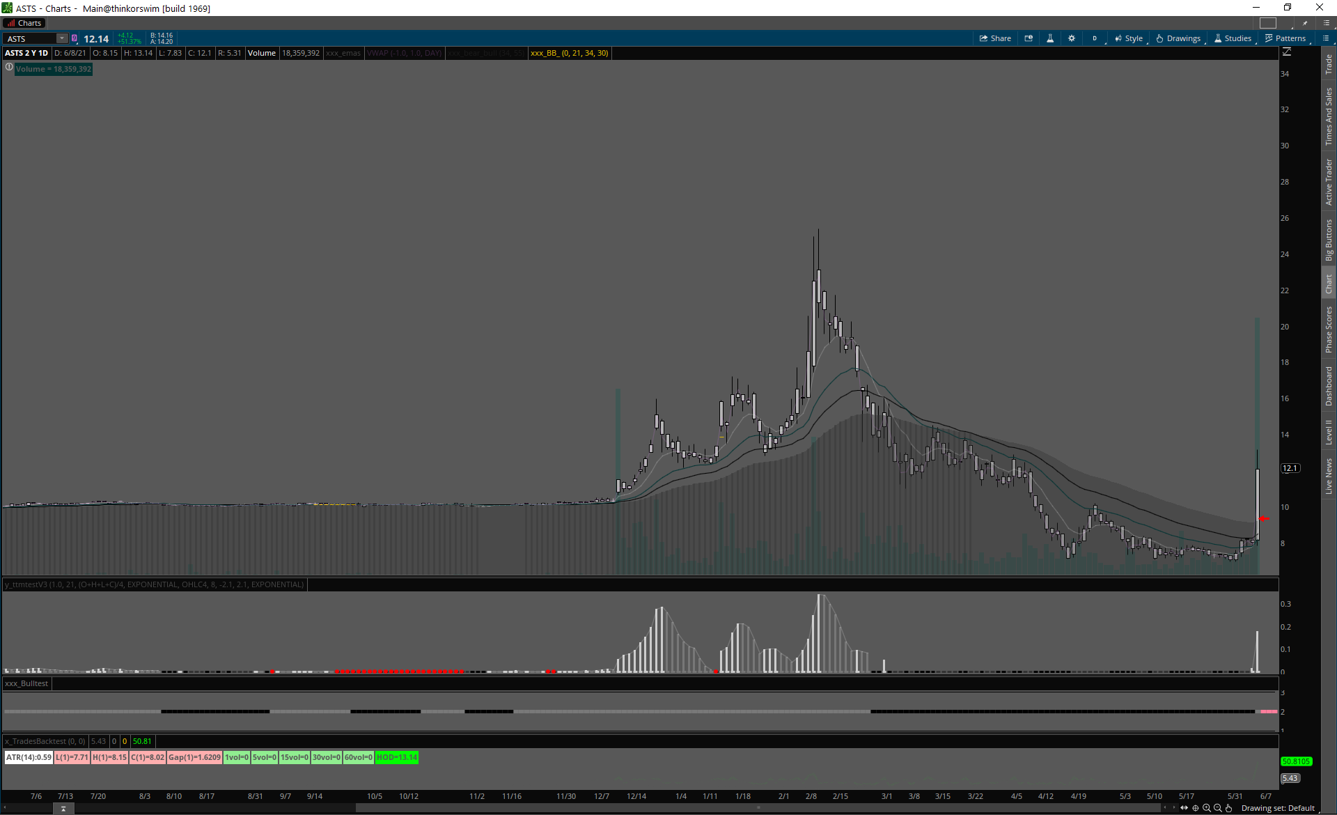Switch to the Level II side tab
The image size is (1337, 815).
tap(1329, 432)
